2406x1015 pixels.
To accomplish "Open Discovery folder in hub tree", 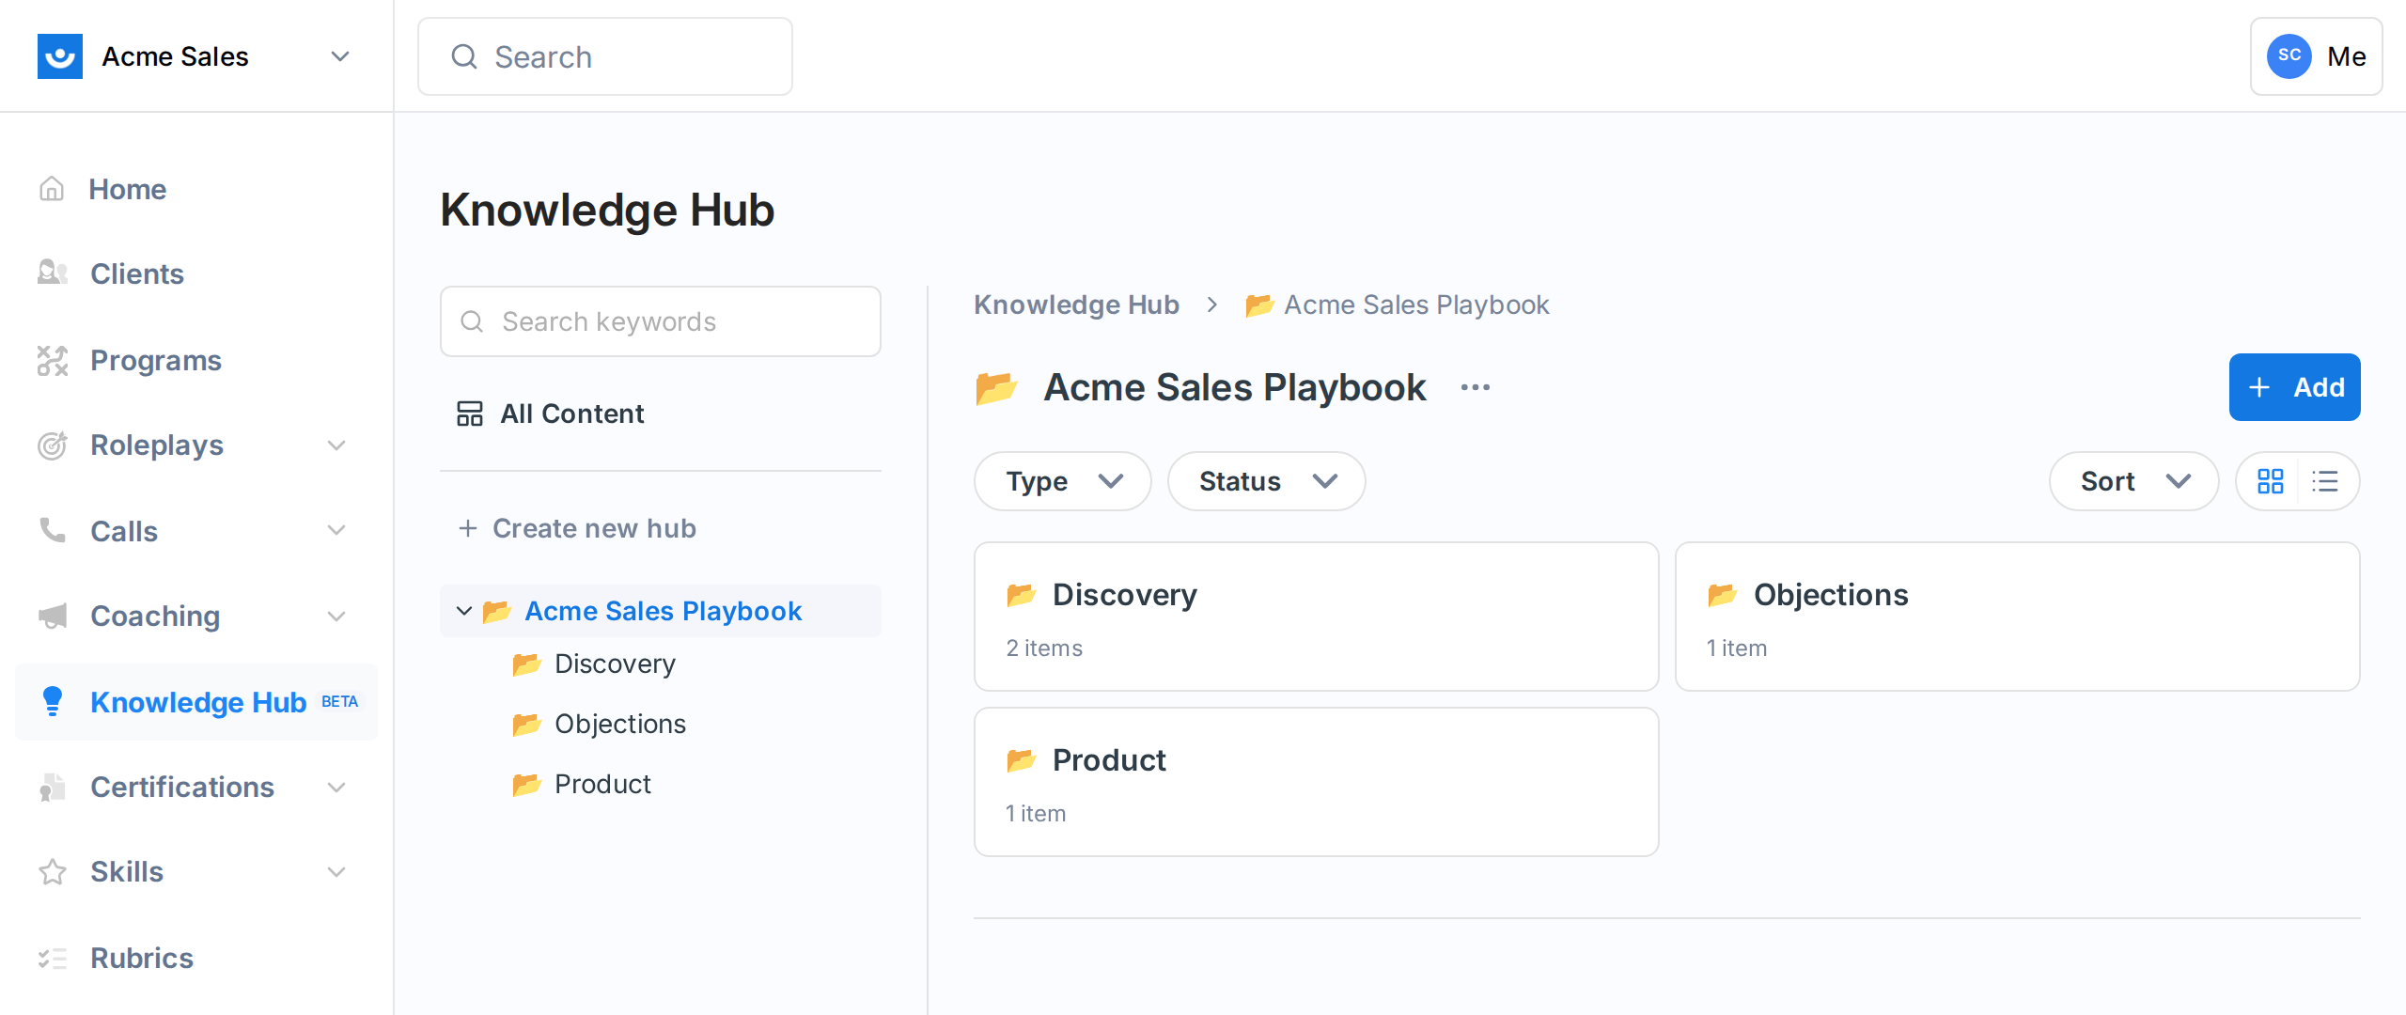I will click(615, 664).
